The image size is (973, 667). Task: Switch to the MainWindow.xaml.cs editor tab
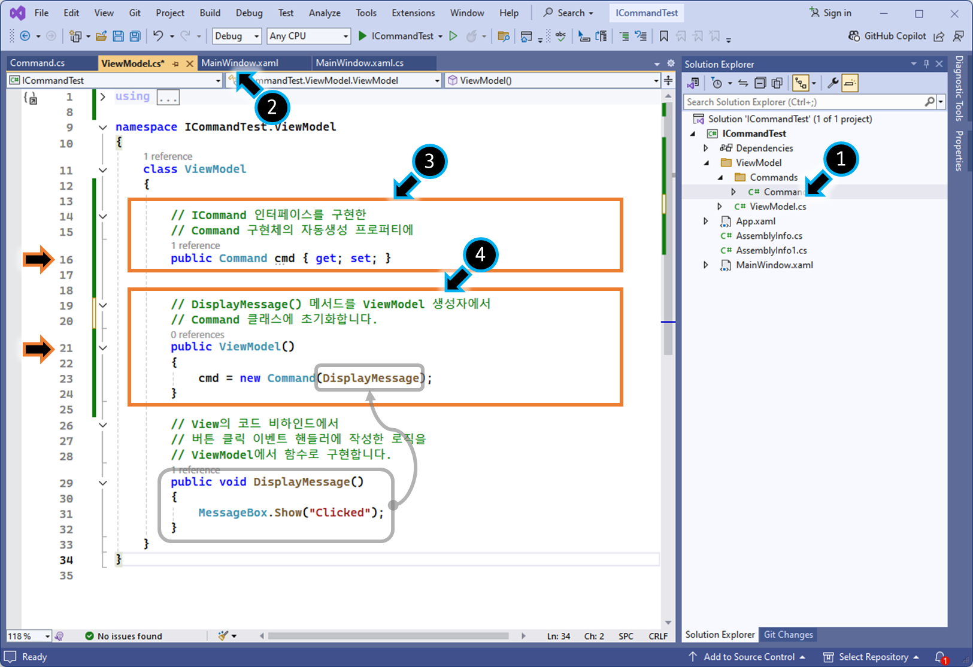(360, 63)
